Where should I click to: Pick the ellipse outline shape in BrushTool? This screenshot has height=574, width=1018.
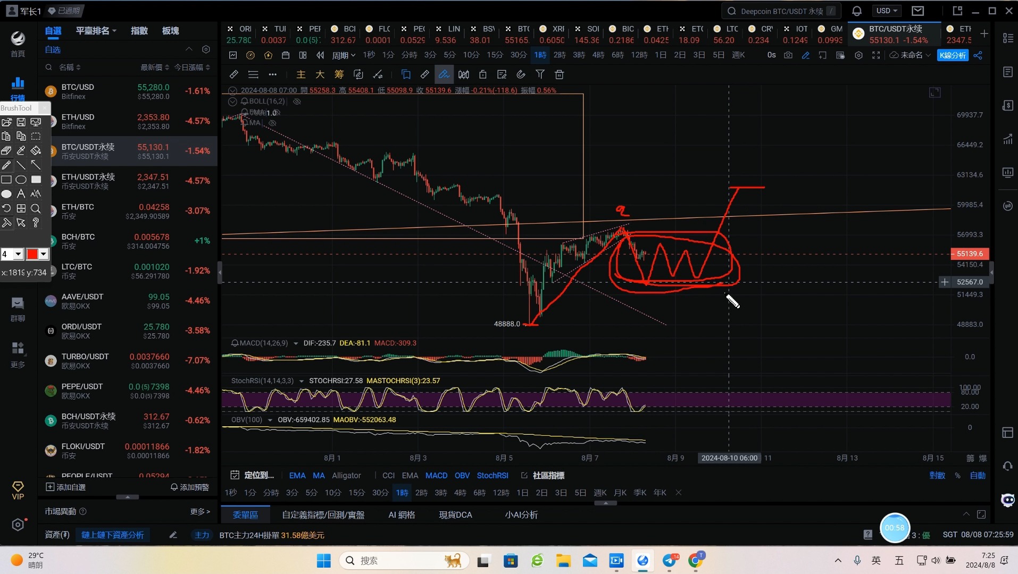click(21, 180)
